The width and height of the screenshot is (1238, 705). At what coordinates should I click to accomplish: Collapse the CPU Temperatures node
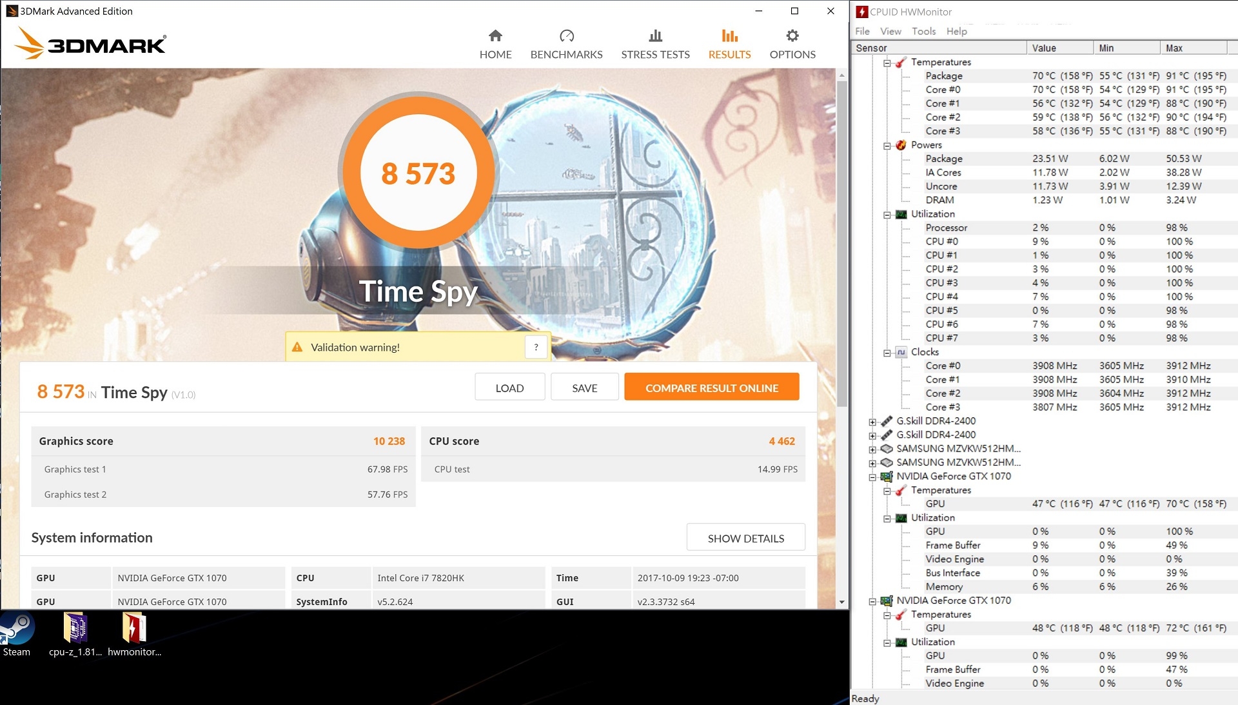click(x=887, y=63)
